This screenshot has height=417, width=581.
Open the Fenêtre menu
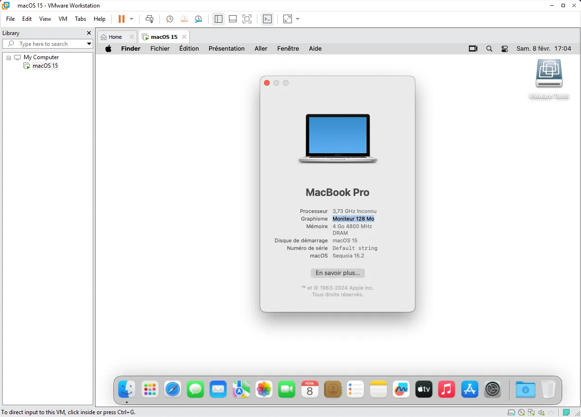tap(288, 48)
